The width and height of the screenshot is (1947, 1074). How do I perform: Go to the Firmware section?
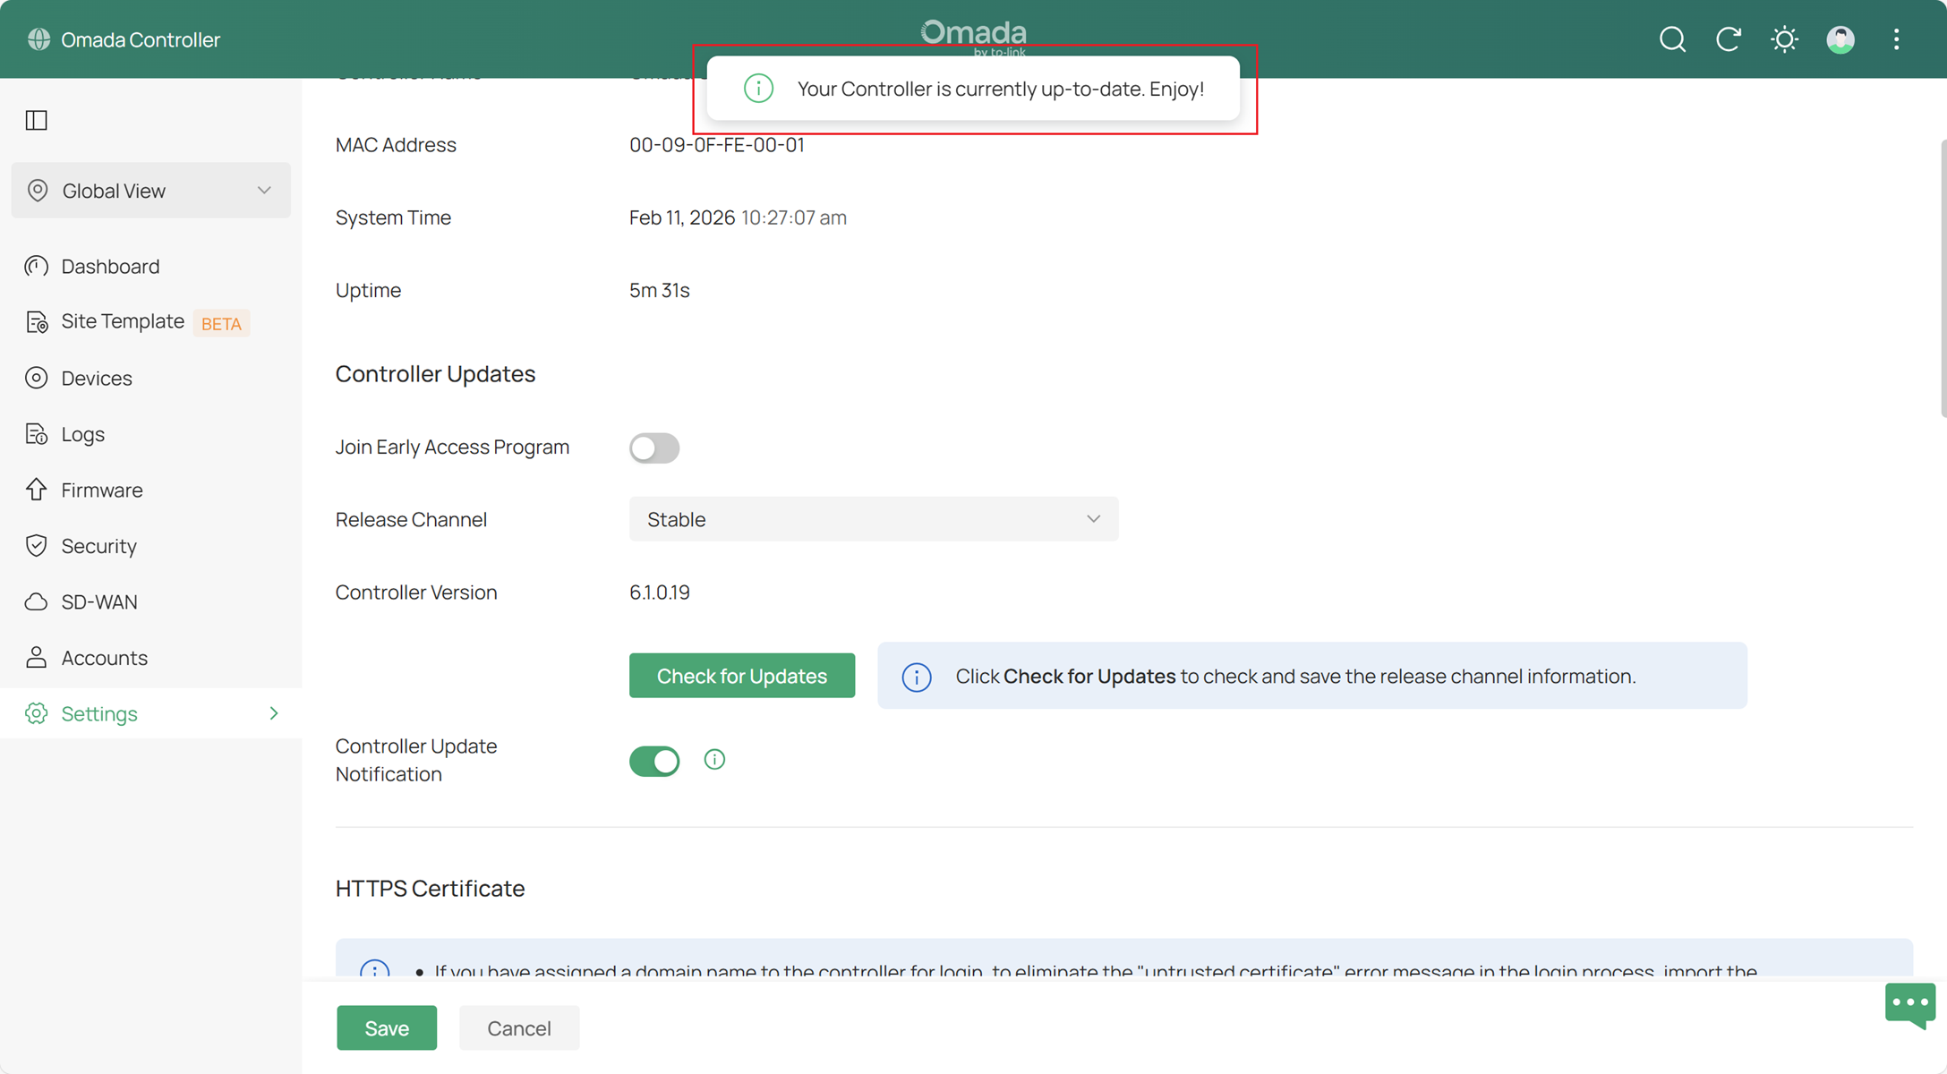[101, 490]
